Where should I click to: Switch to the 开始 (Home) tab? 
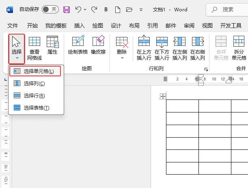click(x=32, y=26)
